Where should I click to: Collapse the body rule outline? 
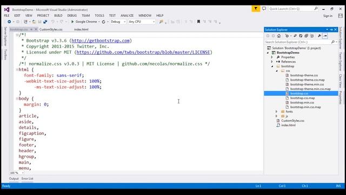click(17, 99)
